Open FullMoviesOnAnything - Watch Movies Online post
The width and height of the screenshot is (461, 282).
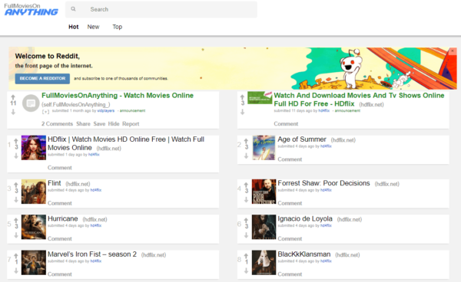pos(118,96)
